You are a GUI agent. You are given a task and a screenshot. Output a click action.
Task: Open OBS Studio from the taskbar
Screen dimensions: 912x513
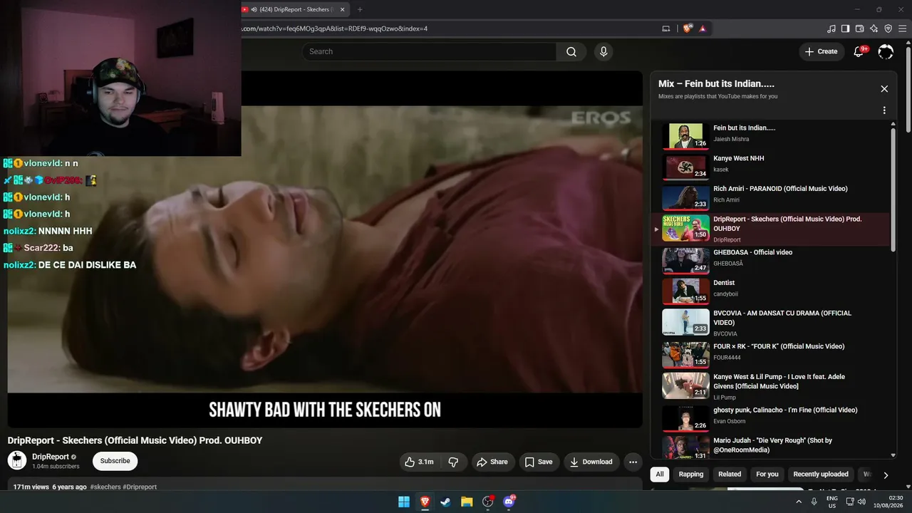[488, 502]
